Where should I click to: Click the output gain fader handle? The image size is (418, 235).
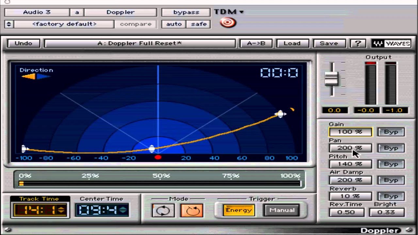point(331,79)
